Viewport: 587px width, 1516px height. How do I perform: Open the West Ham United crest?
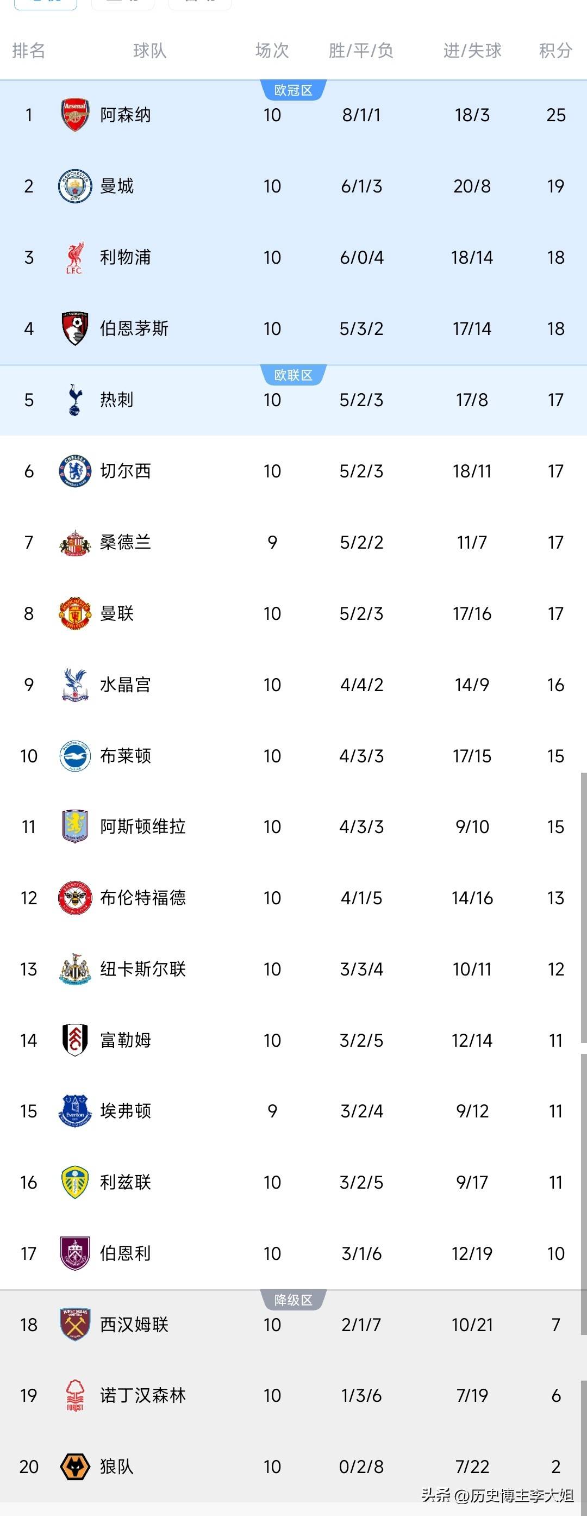point(74,1324)
